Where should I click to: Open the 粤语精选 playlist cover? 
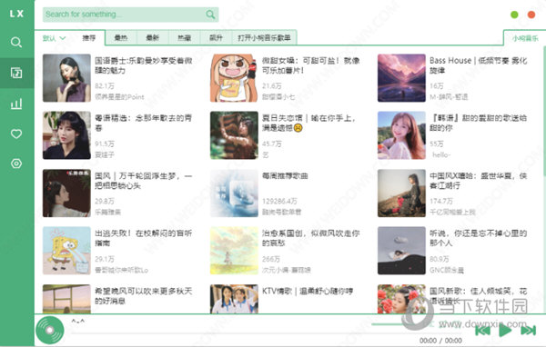66,135
